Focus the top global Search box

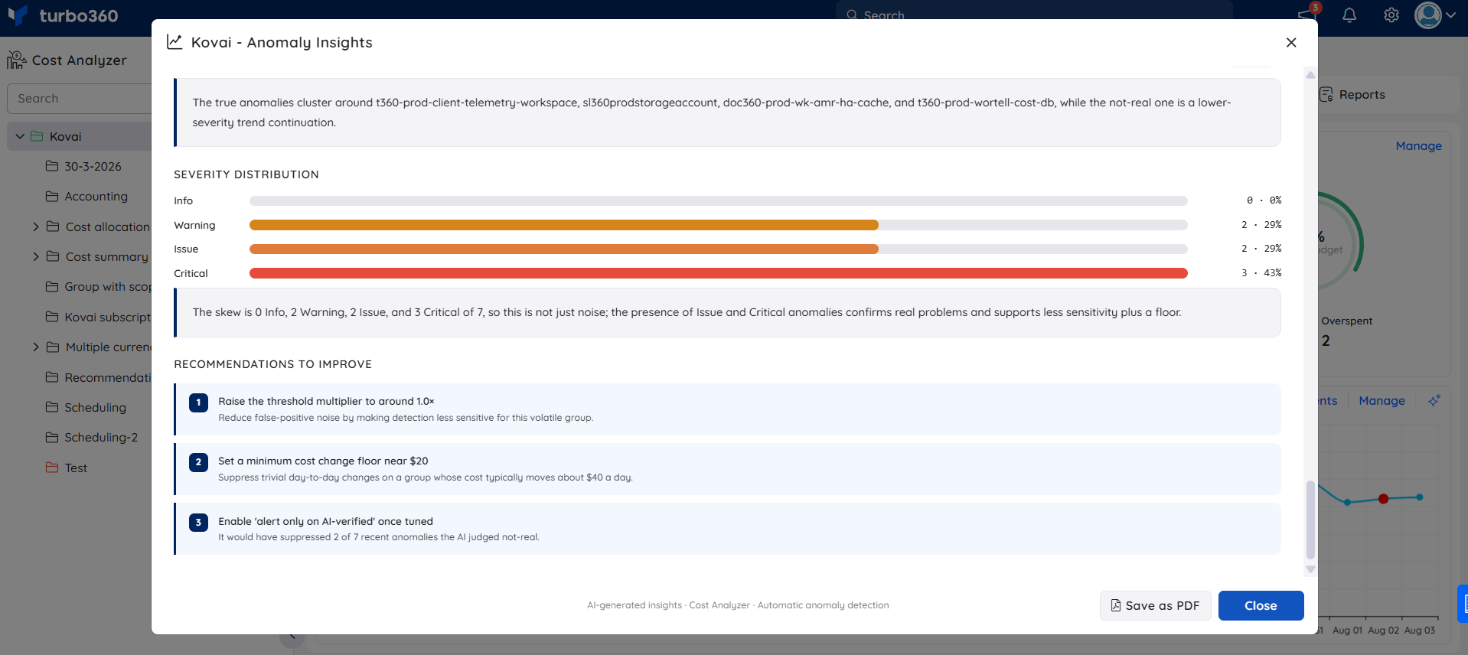point(1035,15)
